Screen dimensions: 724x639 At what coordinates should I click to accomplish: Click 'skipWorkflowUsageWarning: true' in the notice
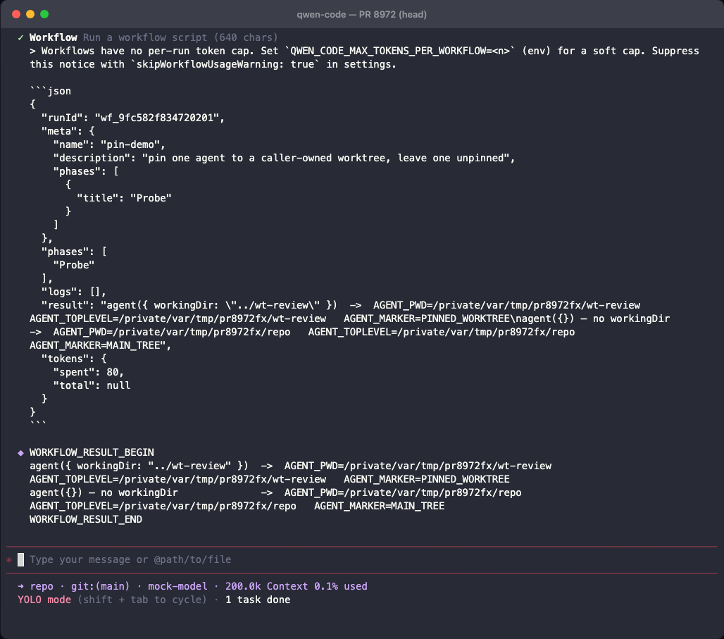point(225,64)
